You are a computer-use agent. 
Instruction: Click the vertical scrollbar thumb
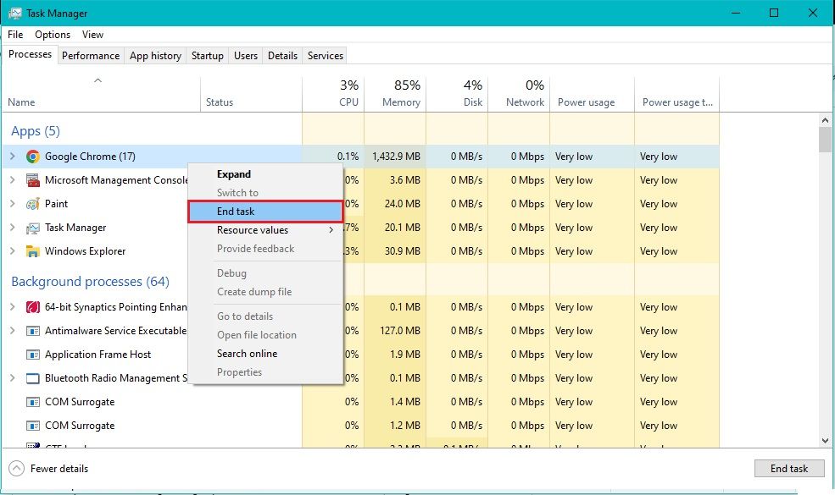825,140
